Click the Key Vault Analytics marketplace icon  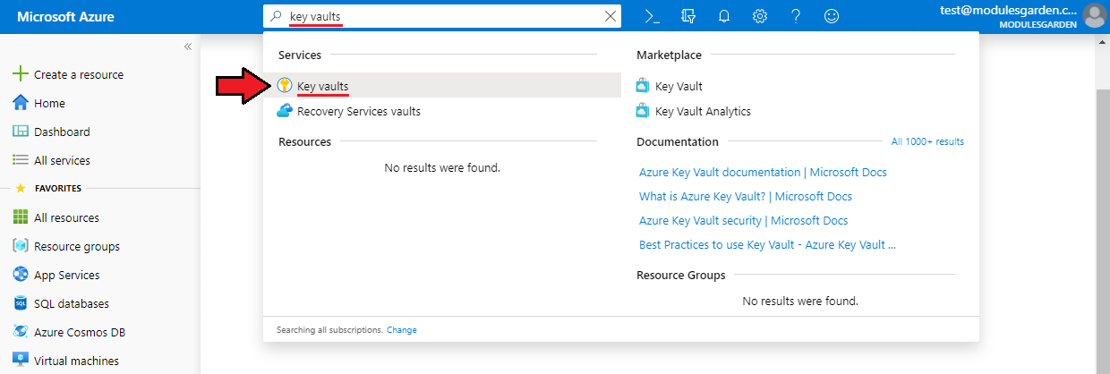[x=642, y=111]
